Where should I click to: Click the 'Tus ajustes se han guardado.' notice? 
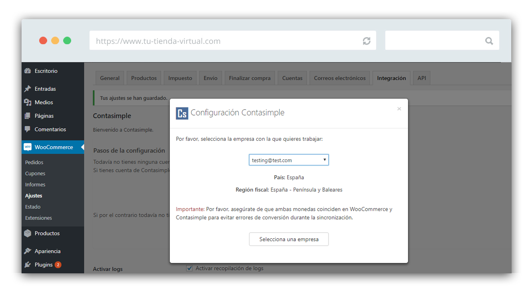[133, 98]
